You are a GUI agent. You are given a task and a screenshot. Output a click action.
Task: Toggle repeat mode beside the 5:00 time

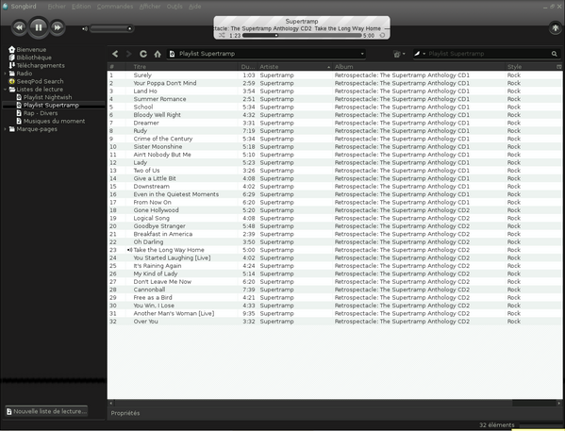pos(383,35)
